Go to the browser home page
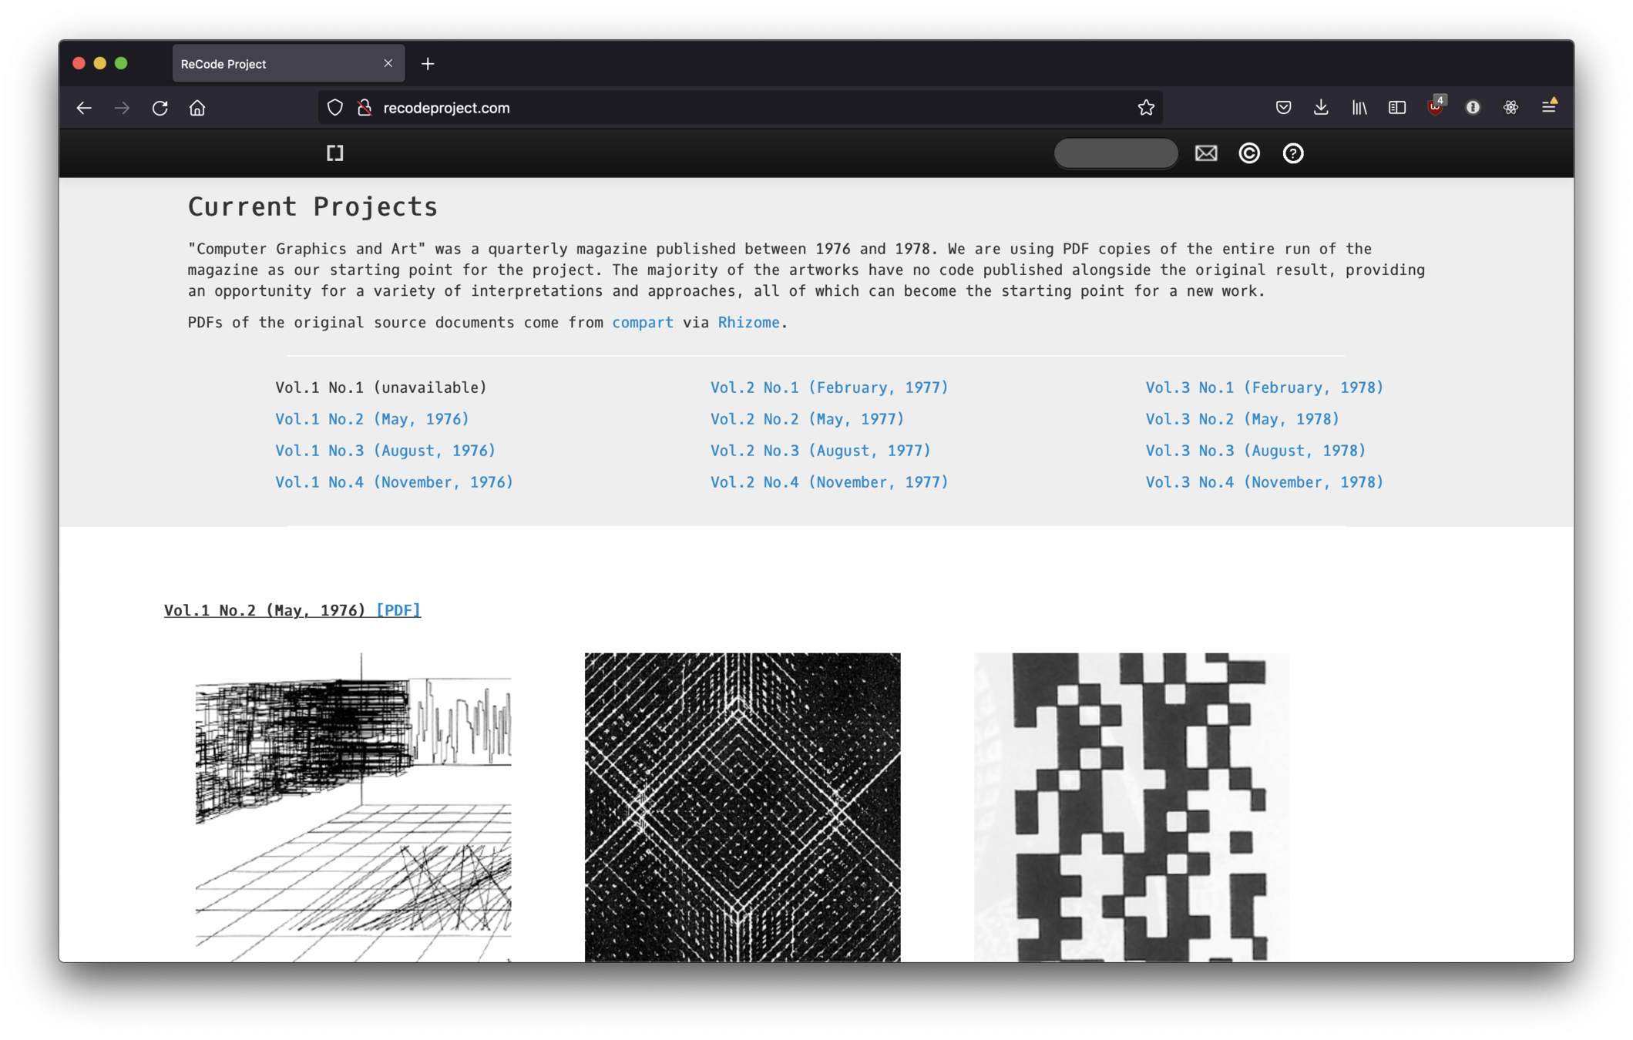The width and height of the screenshot is (1633, 1040). tap(197, 108)
